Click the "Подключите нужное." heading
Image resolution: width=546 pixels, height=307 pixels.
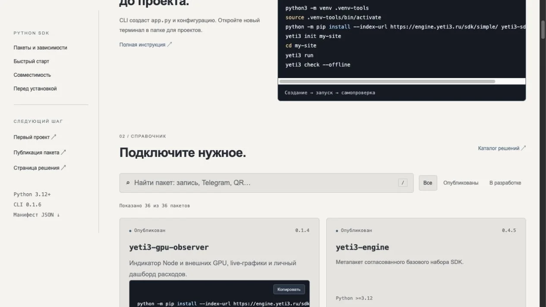tap(183, 153)
